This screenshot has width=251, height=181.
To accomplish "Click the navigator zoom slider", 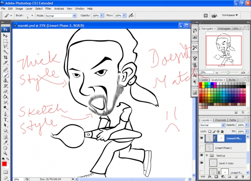I will coord(228,72).
